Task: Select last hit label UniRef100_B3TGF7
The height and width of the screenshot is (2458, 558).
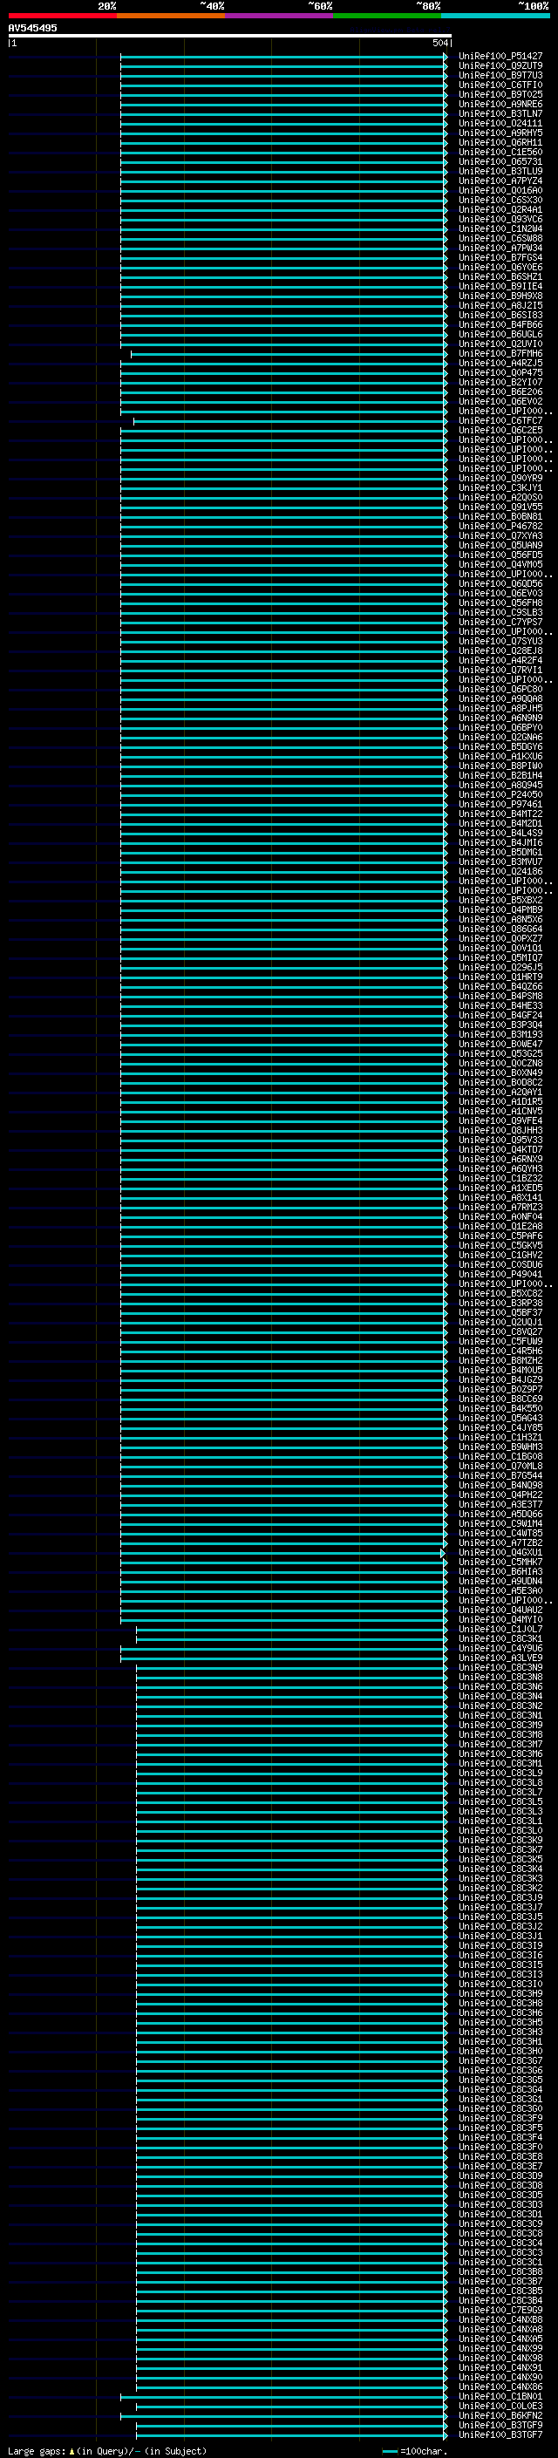Action: point(500,2435)
